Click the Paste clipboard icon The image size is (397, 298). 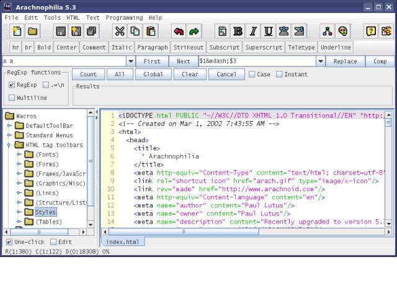pos(151,32)
